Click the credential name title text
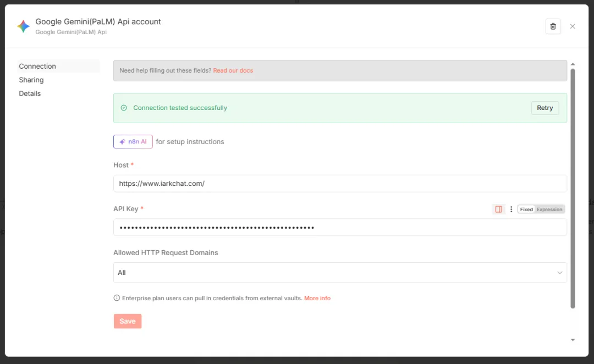The image size is (594, 364). pyautogui.click(x=98, y=21)
